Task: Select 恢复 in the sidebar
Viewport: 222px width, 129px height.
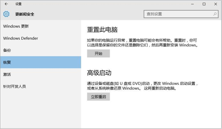Action: tap(40, 62)
